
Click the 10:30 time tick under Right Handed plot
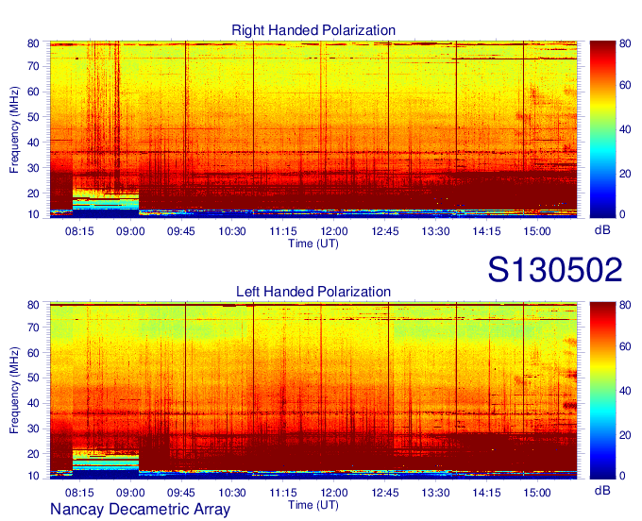pos(232,231)
